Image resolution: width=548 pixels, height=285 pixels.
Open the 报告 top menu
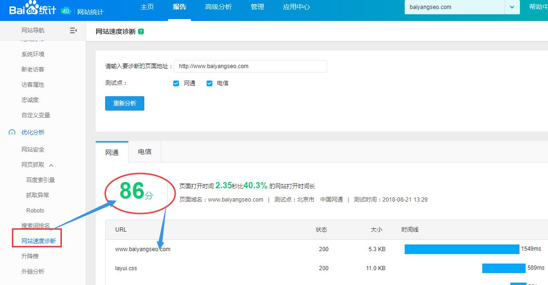(179, 7)
